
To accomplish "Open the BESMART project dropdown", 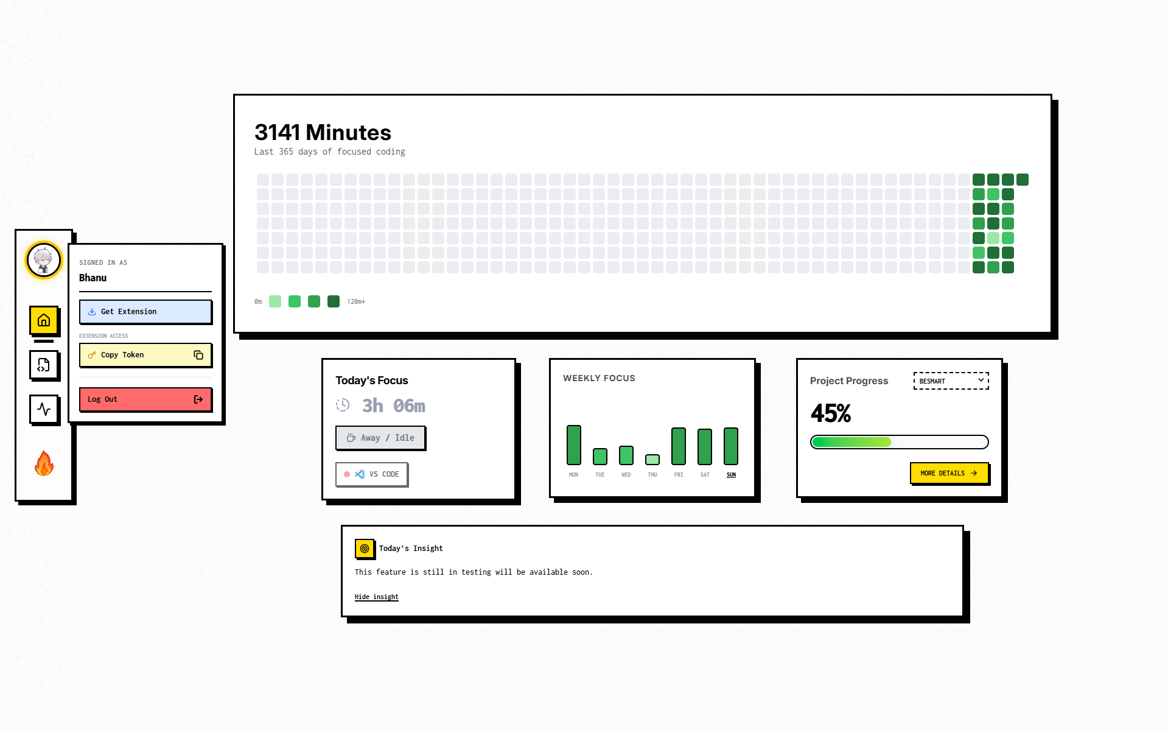I will tap(951, 381).
